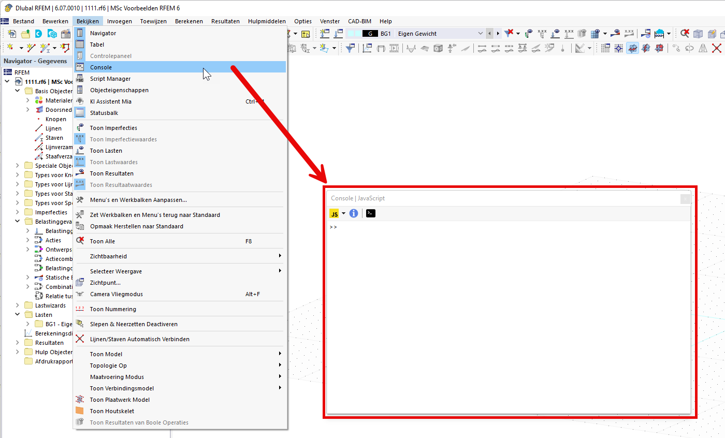Open the Berekenen menu

(x=189, y=21)
